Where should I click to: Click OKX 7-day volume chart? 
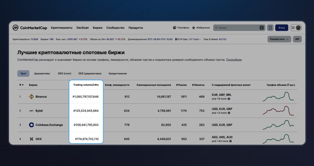(278, 139)
